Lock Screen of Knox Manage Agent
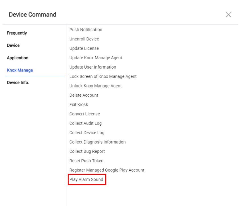Viewport: 240px width, 206px height. point(103,76)
